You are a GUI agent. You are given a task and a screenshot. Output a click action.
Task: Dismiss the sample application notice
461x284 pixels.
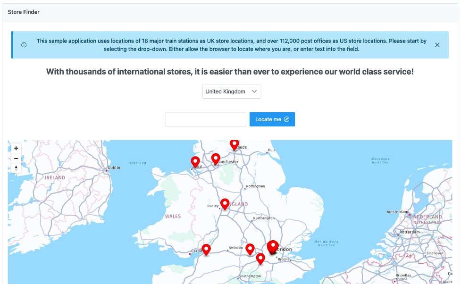click(x=437, y=44)
